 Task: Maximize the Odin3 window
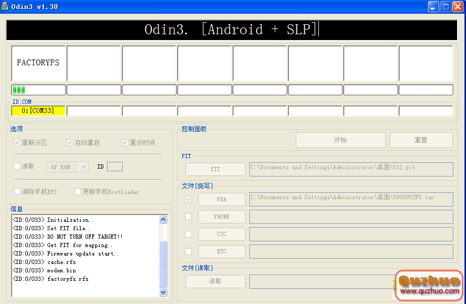tap(445, 6)
